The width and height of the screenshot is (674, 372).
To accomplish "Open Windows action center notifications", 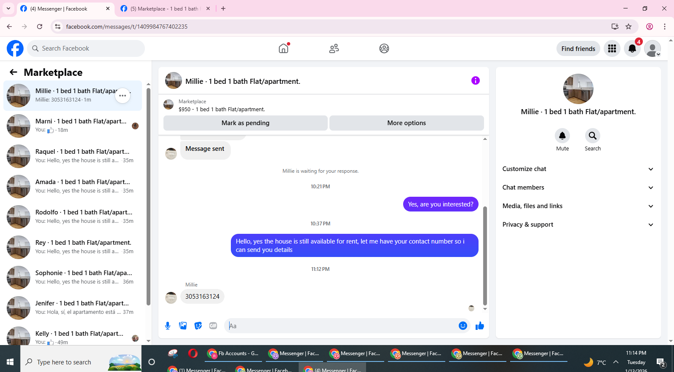I will (x=661, y=362).
